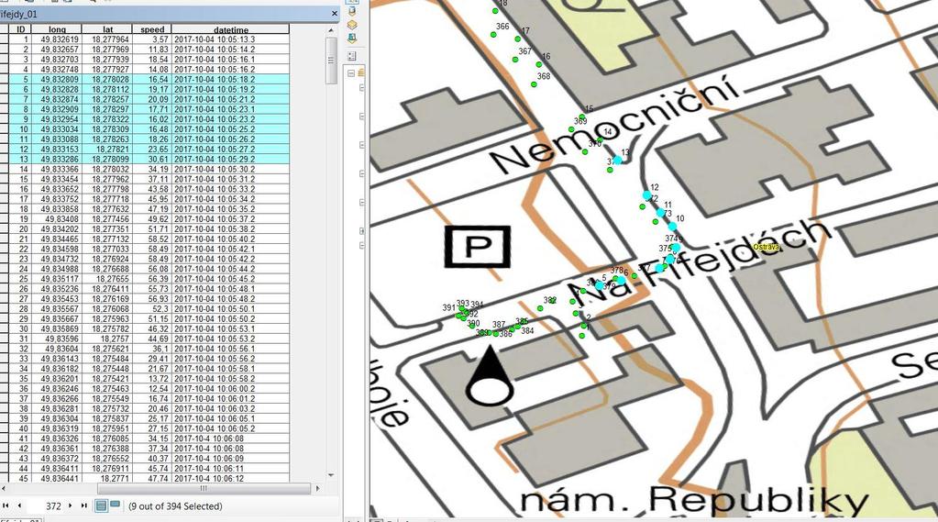
Task: Select the ID column header
Action: [20, 29]
